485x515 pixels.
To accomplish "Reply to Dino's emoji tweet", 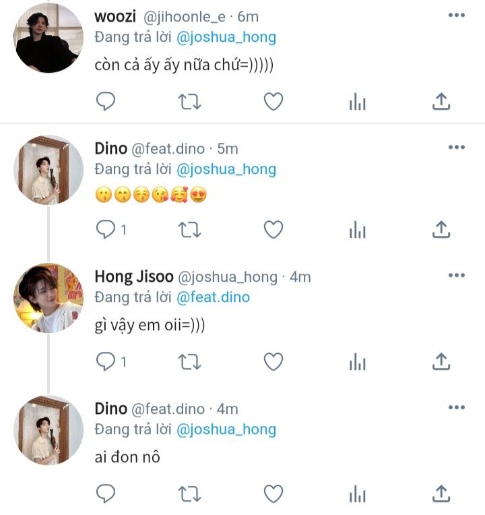I will [105, 229].
